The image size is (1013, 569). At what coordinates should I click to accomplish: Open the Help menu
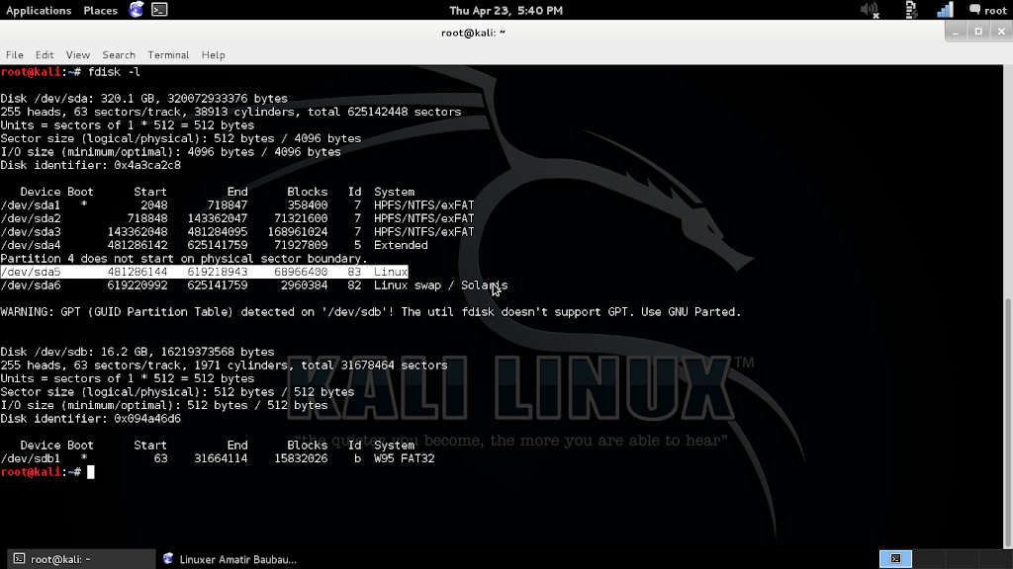coord(213,55)
